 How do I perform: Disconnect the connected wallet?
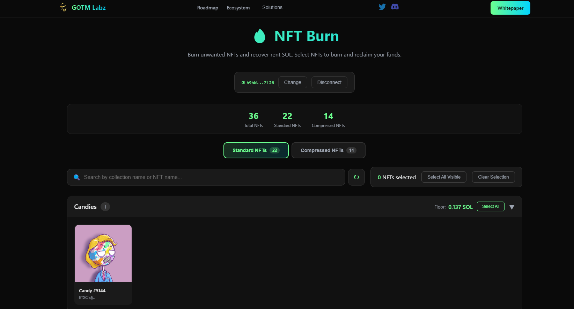(329, 82)
